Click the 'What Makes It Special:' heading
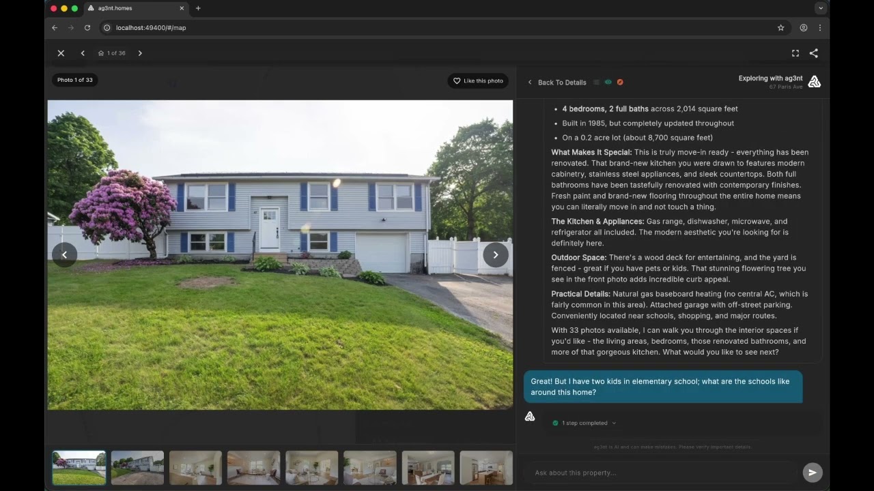This screenshot has height=491, width=874. (591, 152)
